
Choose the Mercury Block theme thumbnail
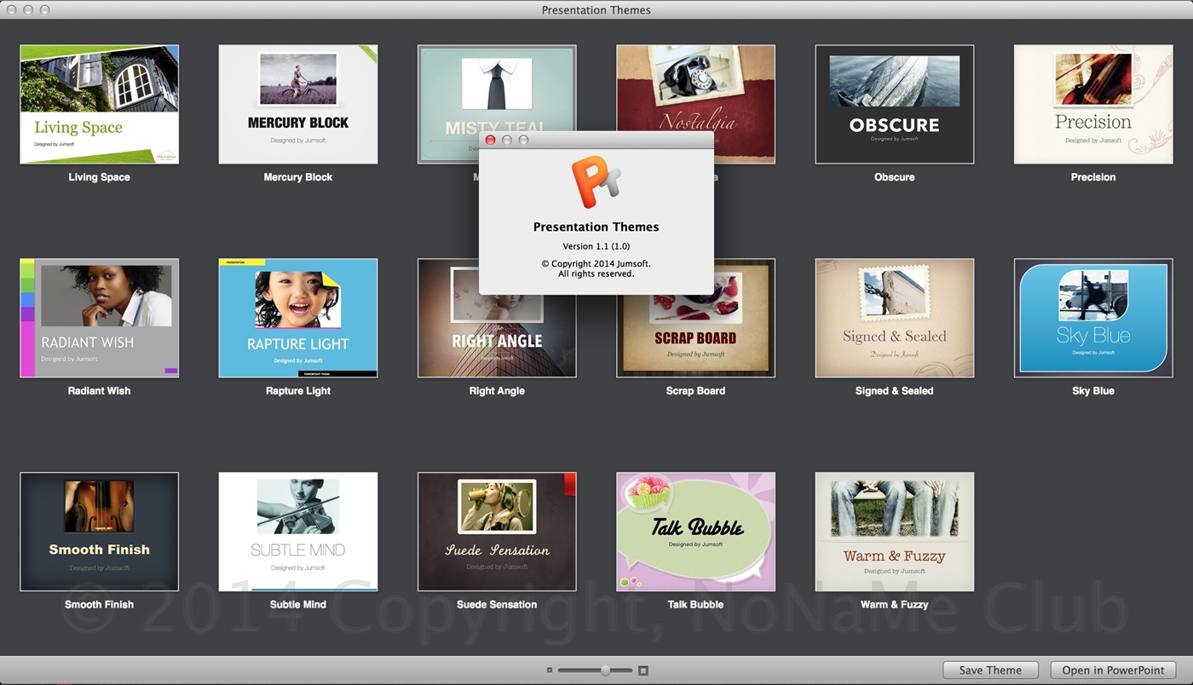pyautogui.click(x=297, y=104)
